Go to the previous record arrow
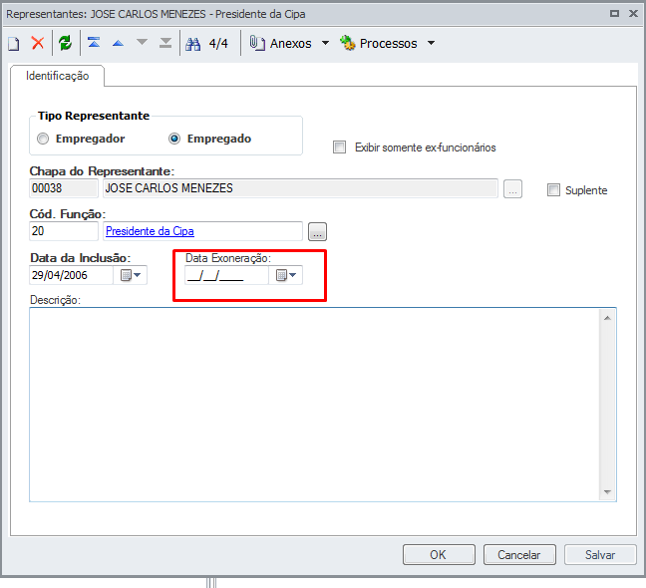Image resolution: width=646 pixels, height=588 pixels. coord(119,43)
